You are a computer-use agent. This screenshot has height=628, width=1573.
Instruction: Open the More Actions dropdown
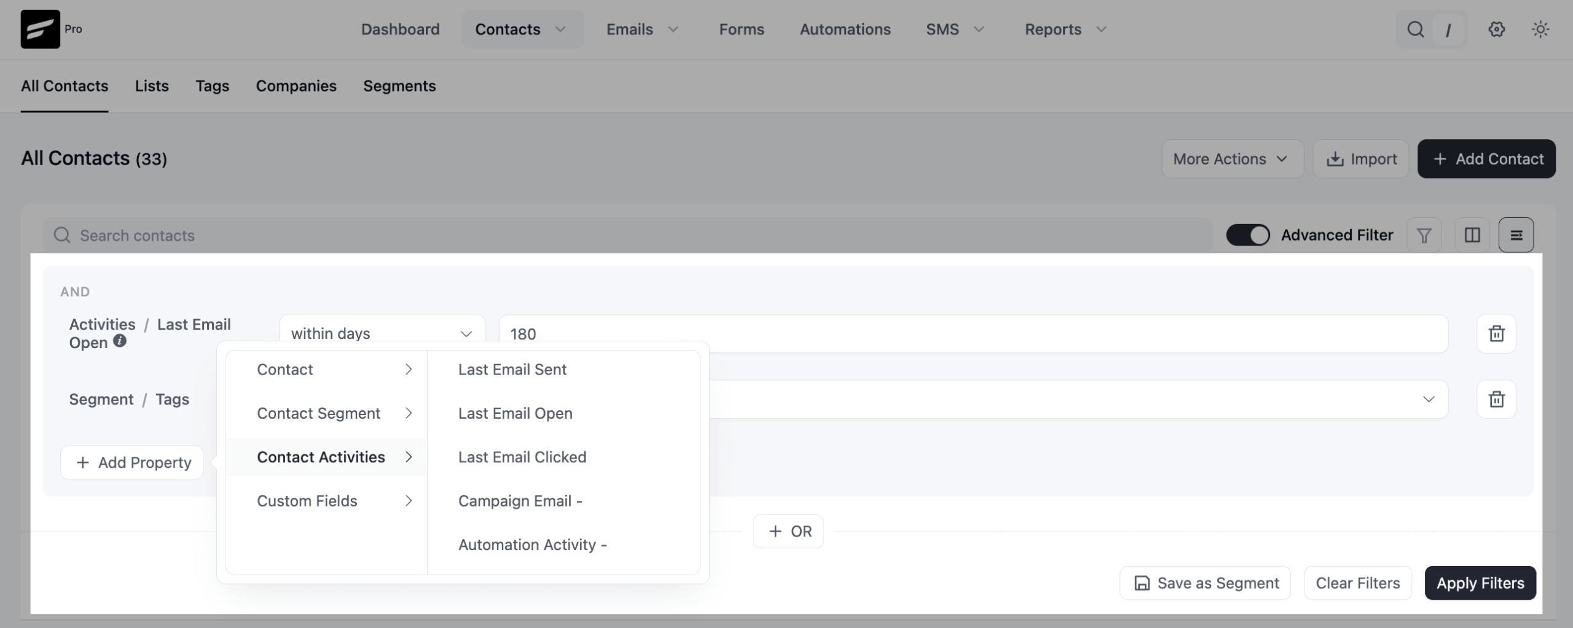tap(1232, 159)
